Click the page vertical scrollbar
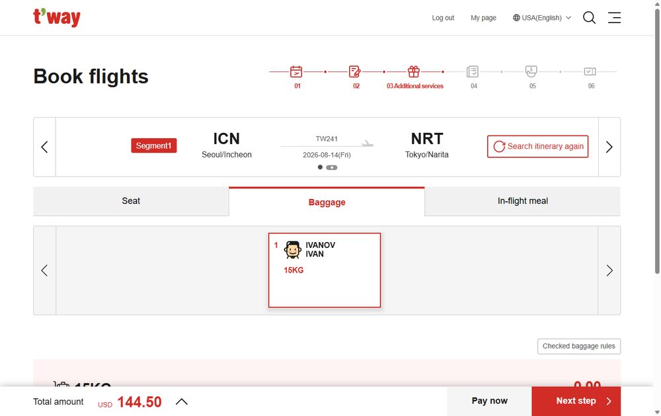The image size is (661, 416). 657,142
